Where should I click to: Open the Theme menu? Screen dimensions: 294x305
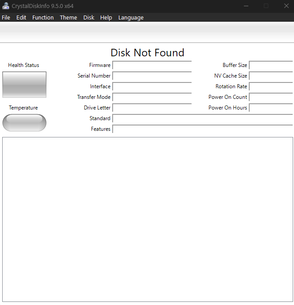68,17
